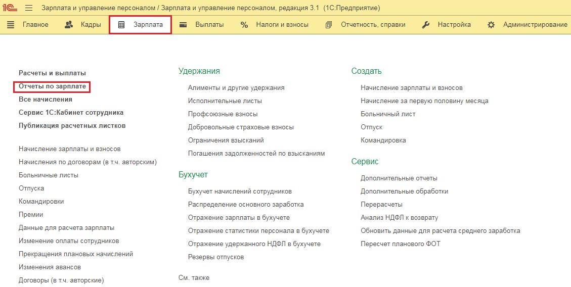
Task: Open Погашения задолженностей по взысканиям
Action: (x=256, y=153)
